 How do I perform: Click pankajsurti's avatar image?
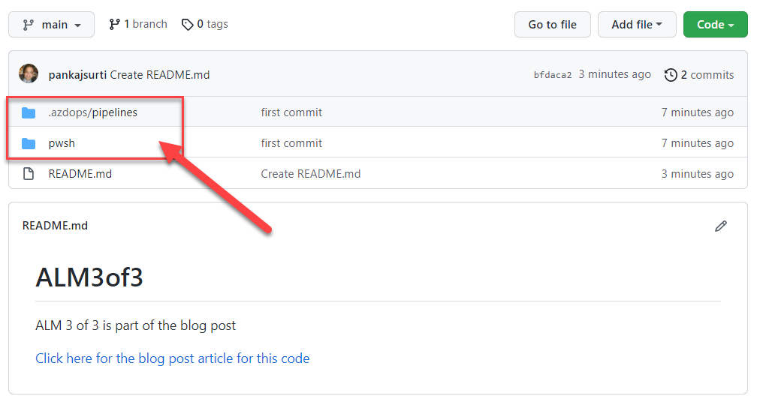point(29,74)
